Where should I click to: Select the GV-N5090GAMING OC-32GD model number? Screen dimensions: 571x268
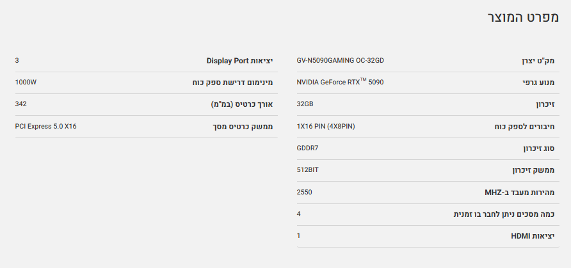point(340,60)
